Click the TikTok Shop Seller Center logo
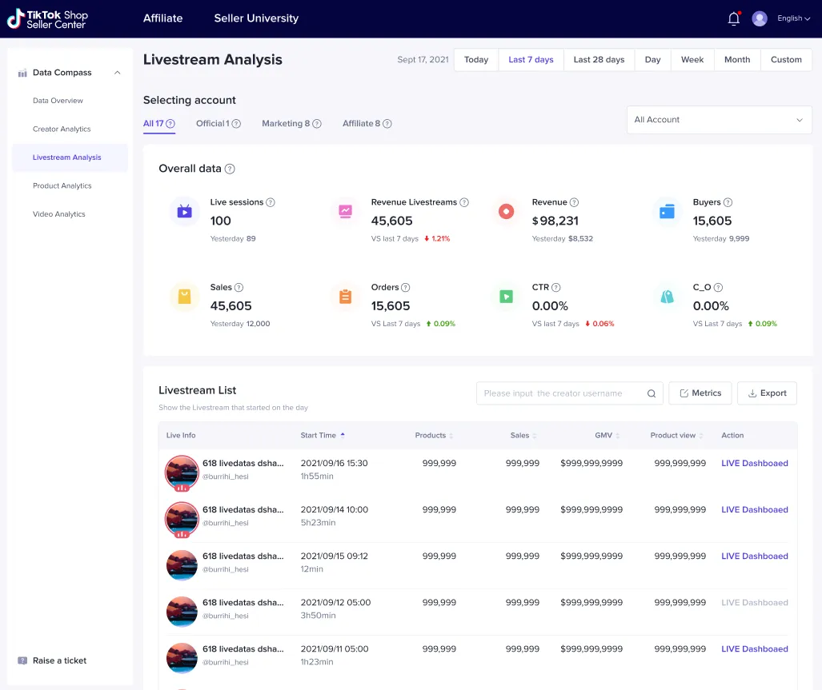 48,19
